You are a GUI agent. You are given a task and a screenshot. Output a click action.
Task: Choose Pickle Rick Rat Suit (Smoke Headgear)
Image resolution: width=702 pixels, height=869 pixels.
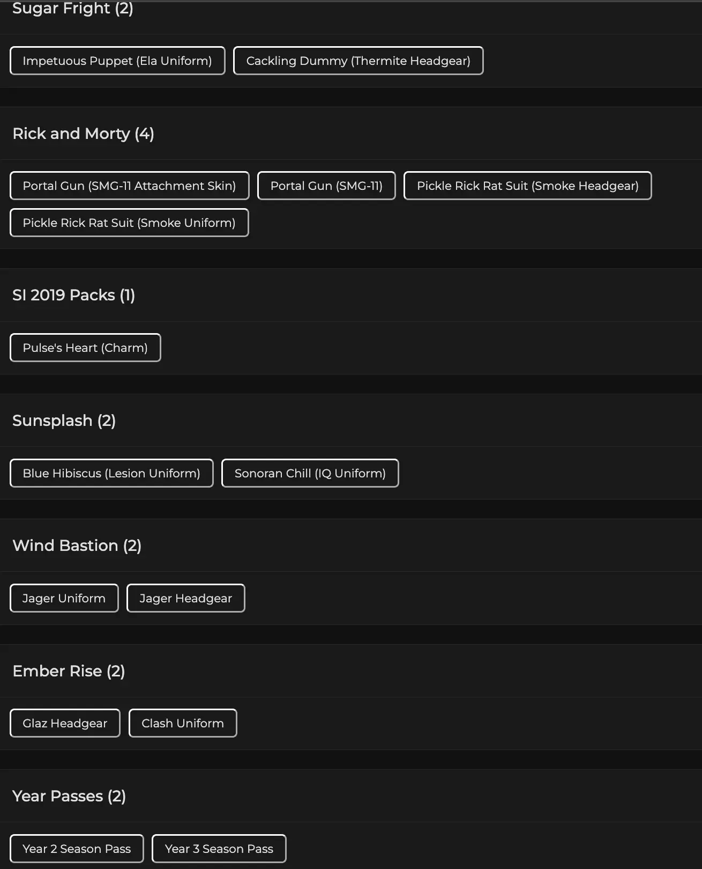[x=527, y=186]
